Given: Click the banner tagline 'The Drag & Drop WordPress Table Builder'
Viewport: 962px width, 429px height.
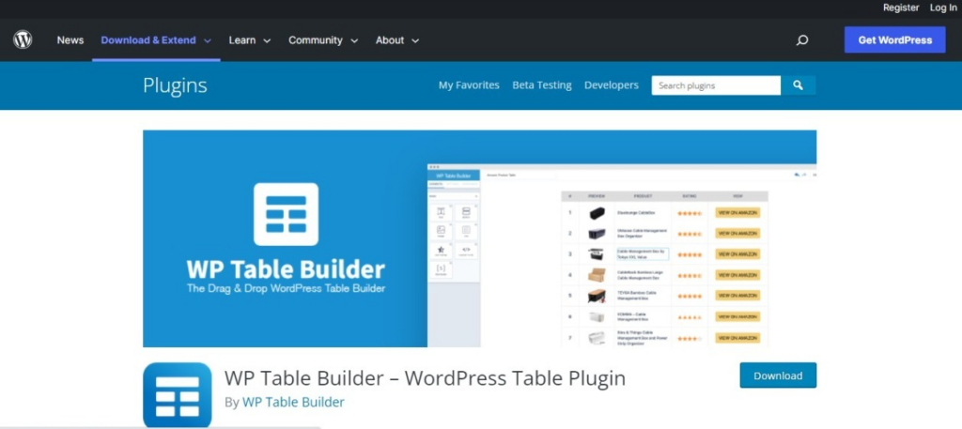Looking at the screenshot, I should [286, 288].
